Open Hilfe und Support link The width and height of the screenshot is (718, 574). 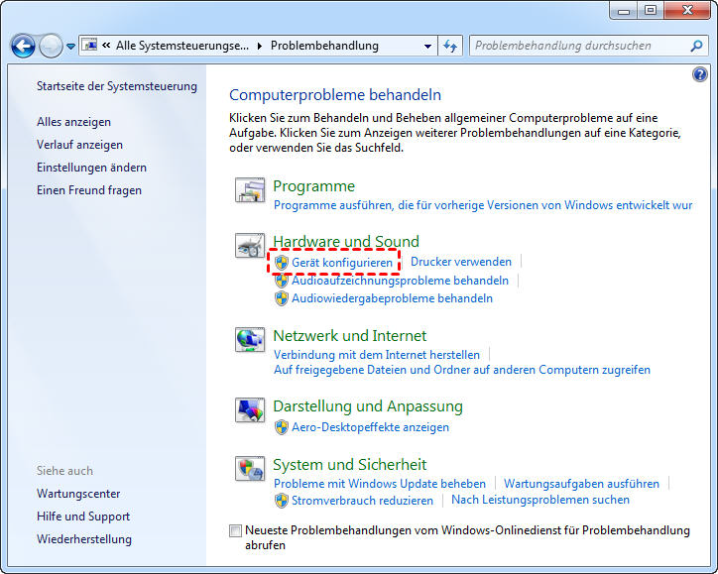[x=83, y=517]
